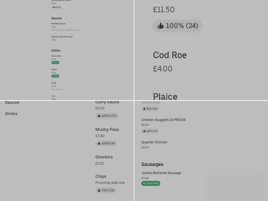Open Jumbo Battered Sausage item
Screen dimensions: 268x201
point(161,173)
